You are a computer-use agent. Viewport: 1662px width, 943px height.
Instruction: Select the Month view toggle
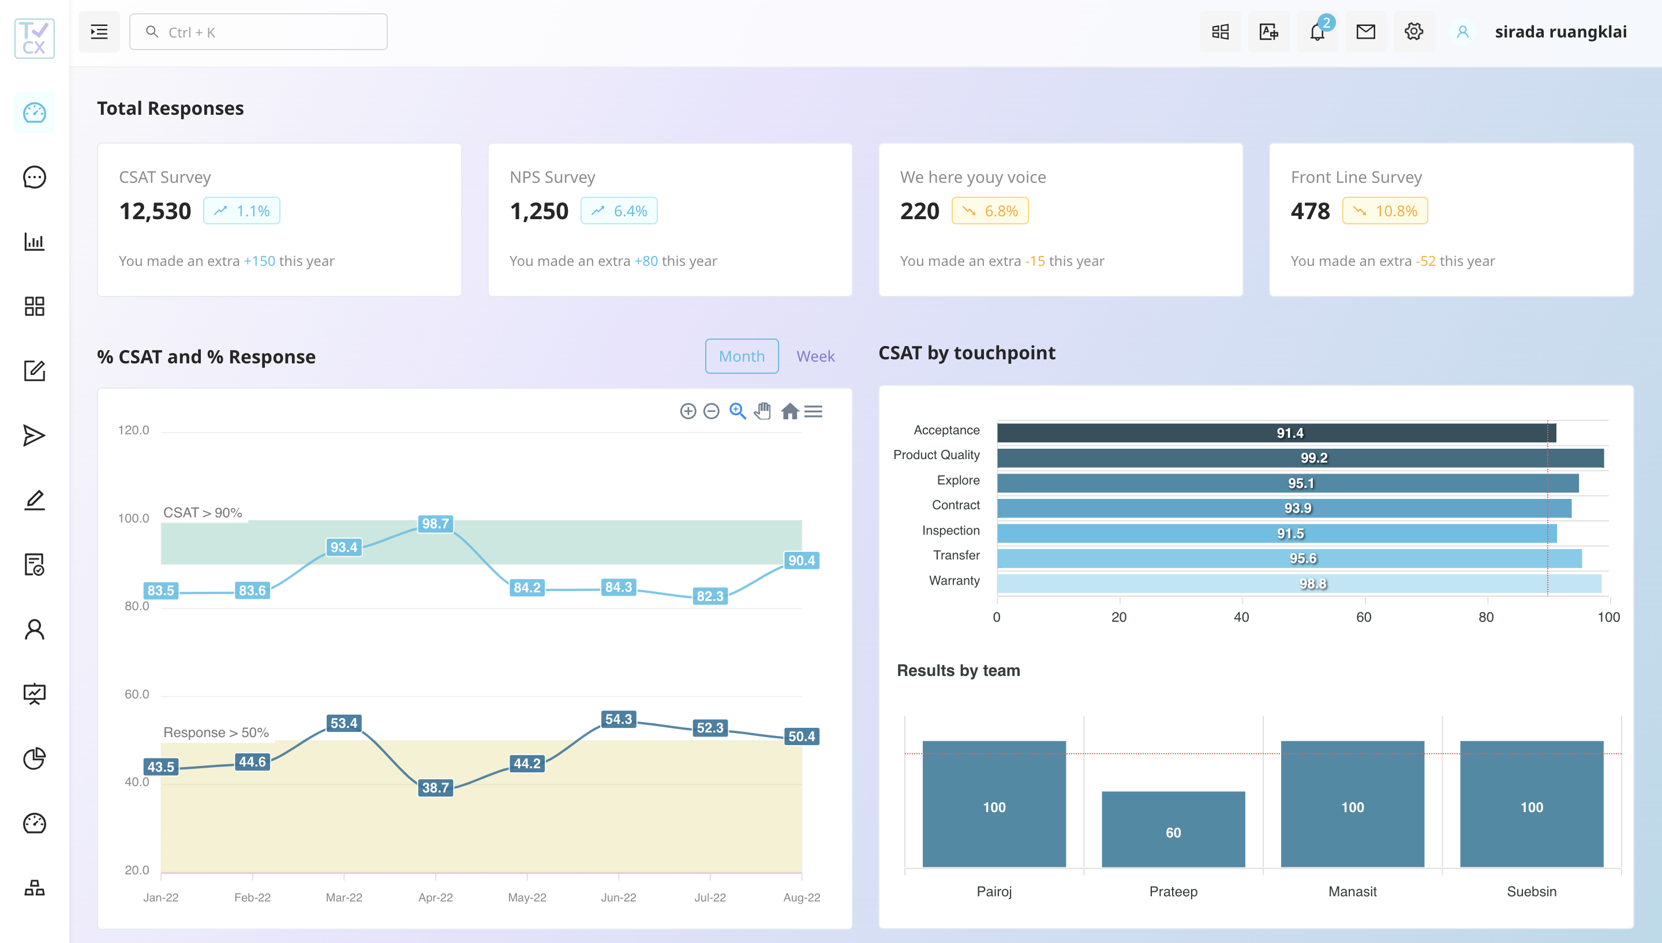(x=741, y=355)
